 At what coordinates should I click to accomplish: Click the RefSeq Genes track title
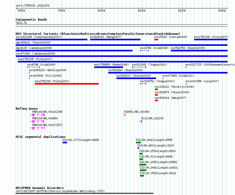27,109
